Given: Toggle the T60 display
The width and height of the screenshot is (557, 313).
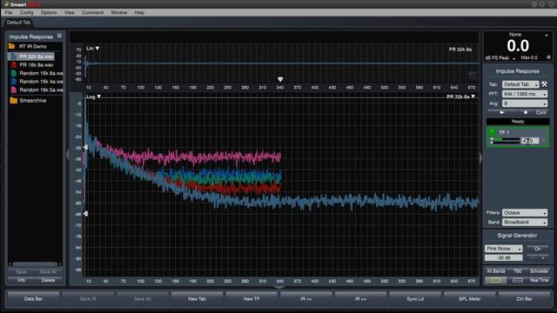Looking at the screenshot, I should (518, 271).
